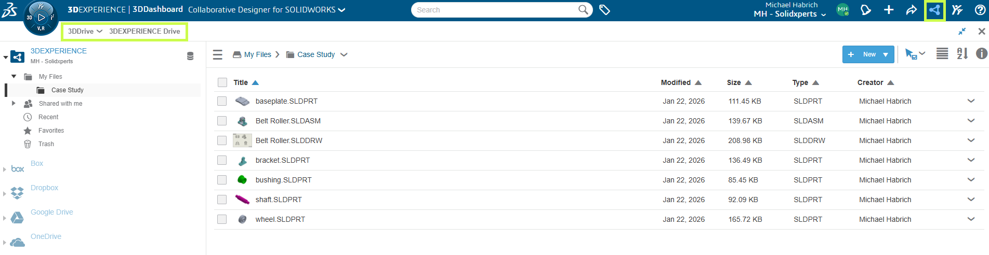This screenshot has width=989, height=255.
Task: Sort by the Title column header
Action: [x=241, y=82]
